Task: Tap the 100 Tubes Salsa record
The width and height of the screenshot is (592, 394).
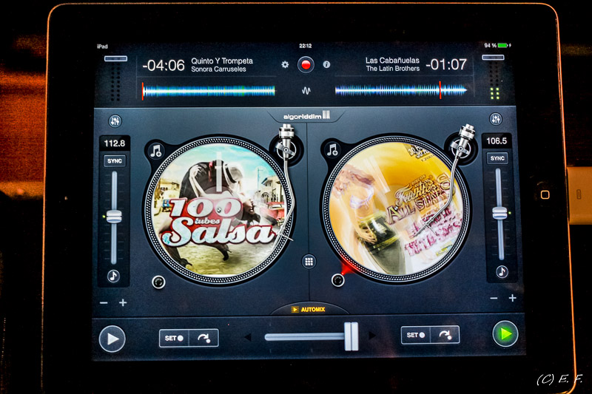Action: [218, 211]
